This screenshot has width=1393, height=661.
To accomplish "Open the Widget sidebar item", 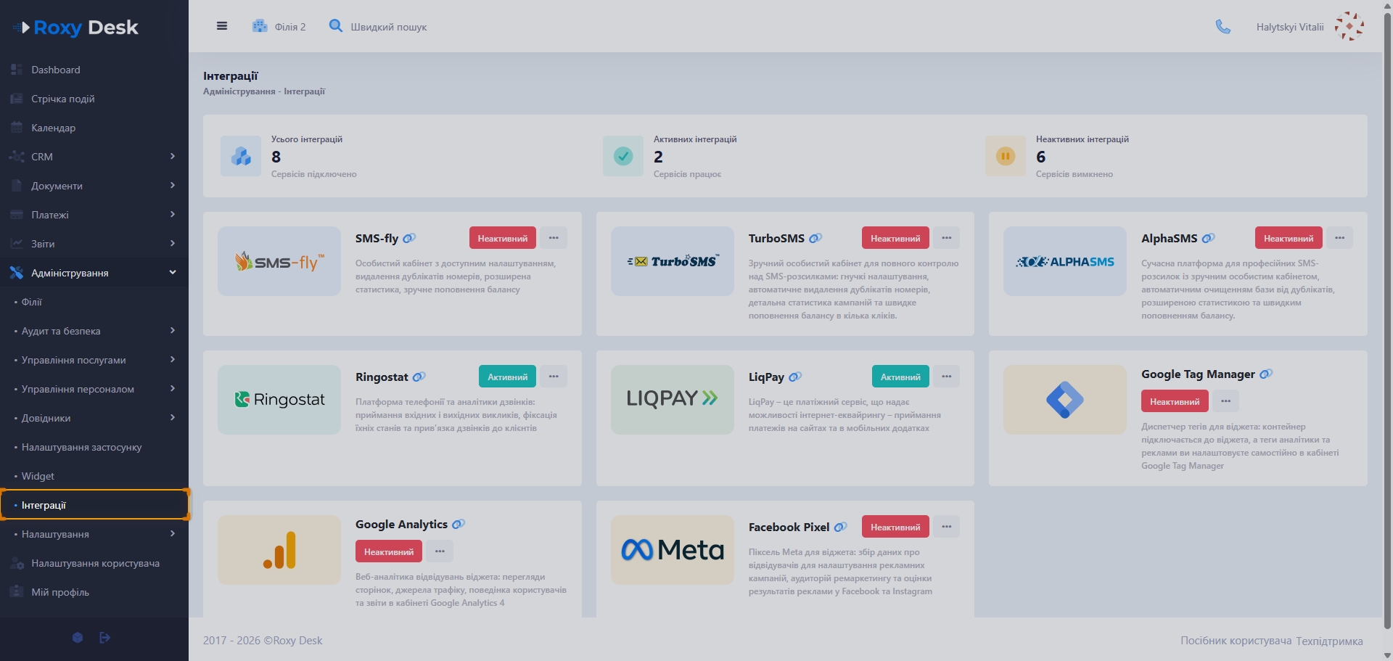I will 94,476.
